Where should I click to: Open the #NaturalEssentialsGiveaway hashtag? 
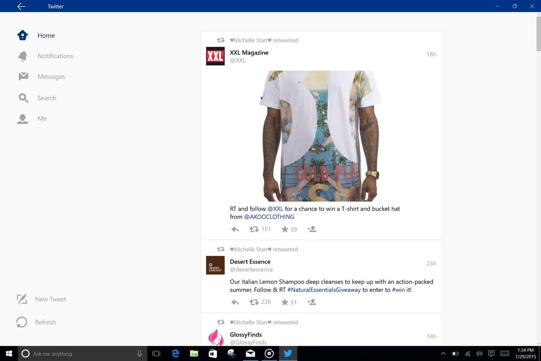coord(324,289)
